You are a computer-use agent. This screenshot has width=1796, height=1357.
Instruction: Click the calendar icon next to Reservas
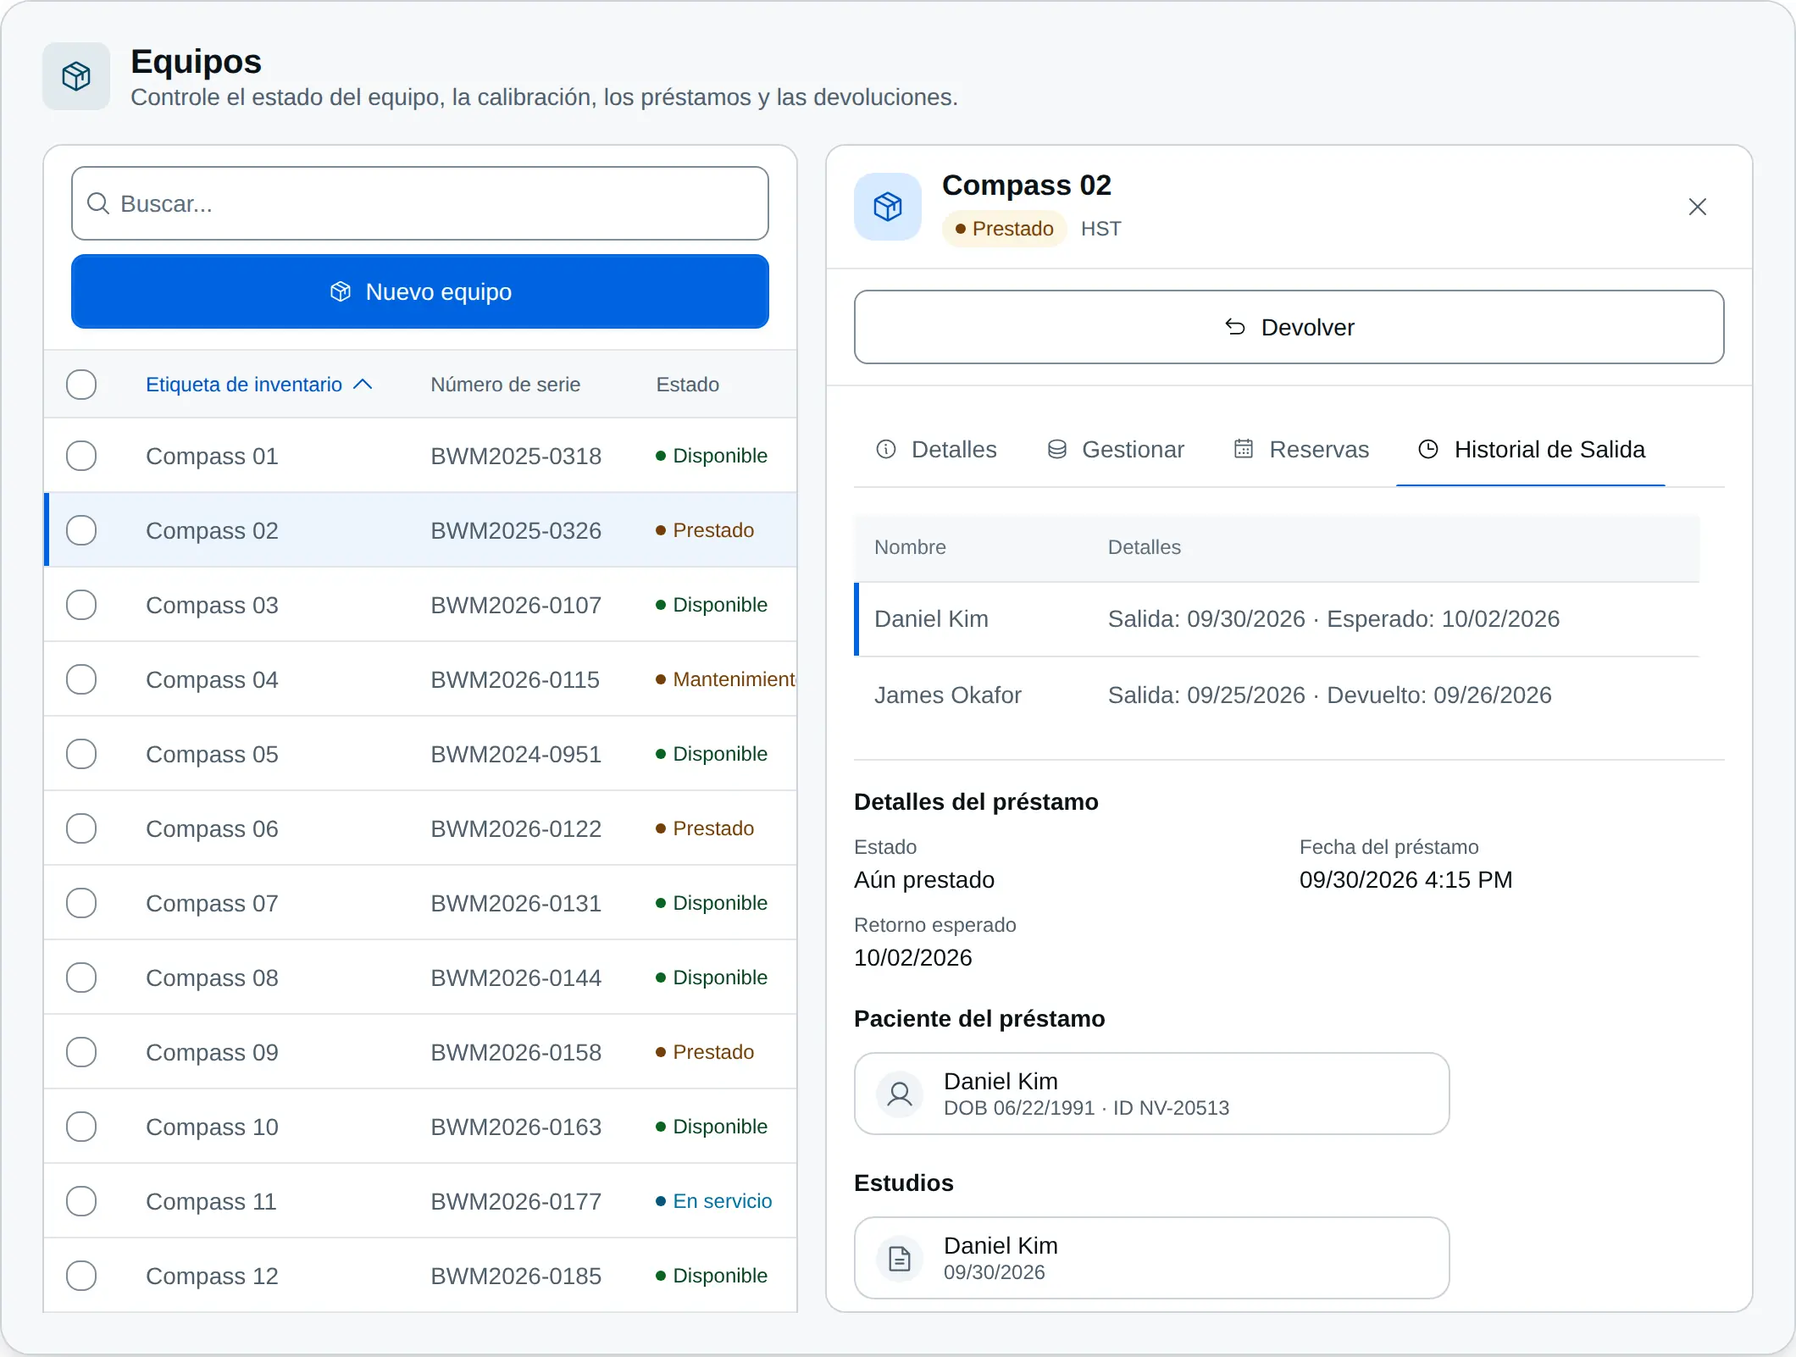pos(1243,449)
